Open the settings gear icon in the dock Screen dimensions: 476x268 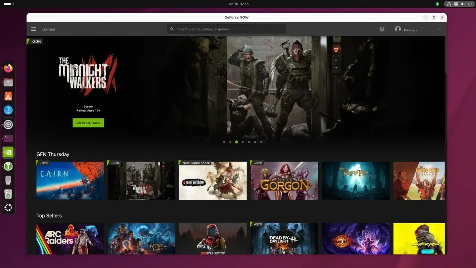pyautogui.click(x=8, y=124)
